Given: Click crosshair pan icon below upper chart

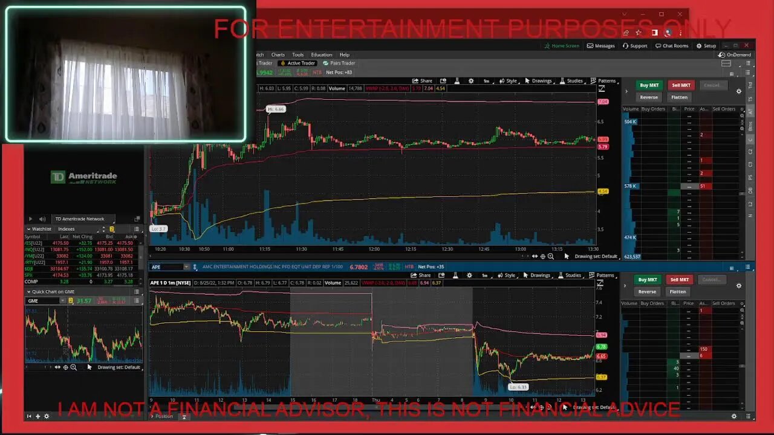Looking at the screenshot, I should click(x=542, y=256).
